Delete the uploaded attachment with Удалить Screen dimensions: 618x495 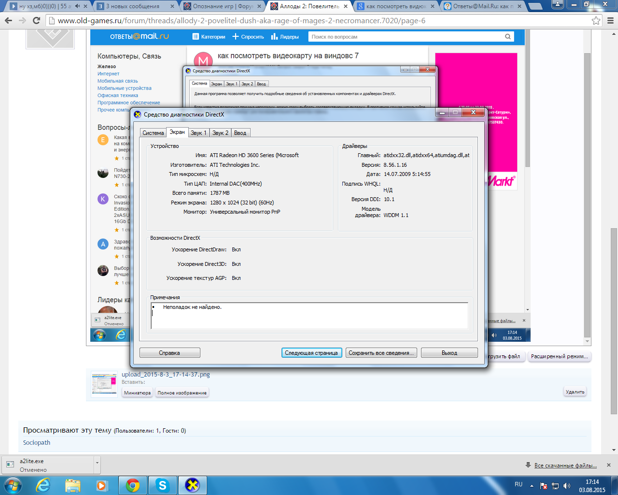(575, 392)
